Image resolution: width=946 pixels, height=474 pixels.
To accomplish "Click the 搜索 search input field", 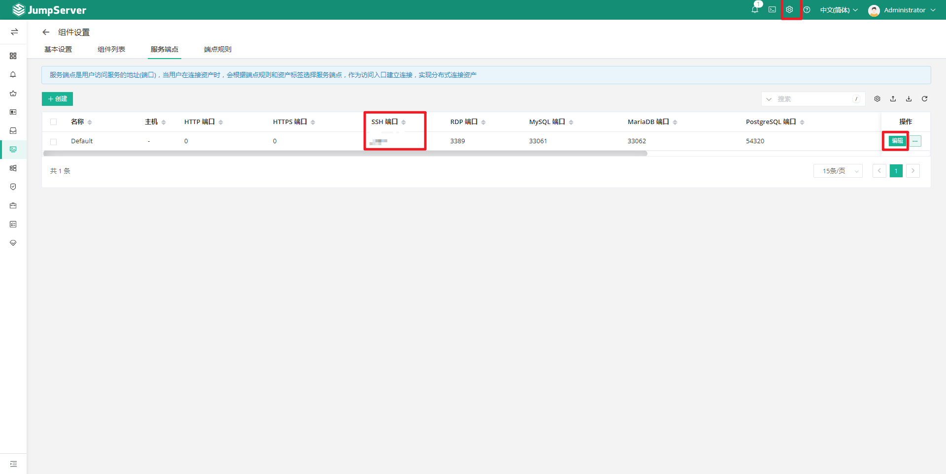I will (813, 99).
